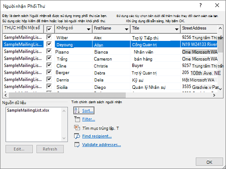226x169 pixels.
Task: Click the THỰC HIỆN Một số column header
Action: (23, 29)
